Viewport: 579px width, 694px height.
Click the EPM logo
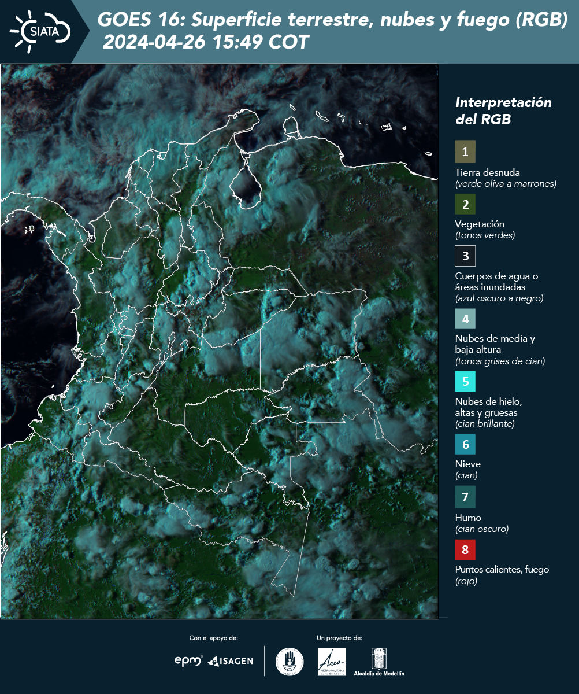pyautogui.click(x=189, y=660)
